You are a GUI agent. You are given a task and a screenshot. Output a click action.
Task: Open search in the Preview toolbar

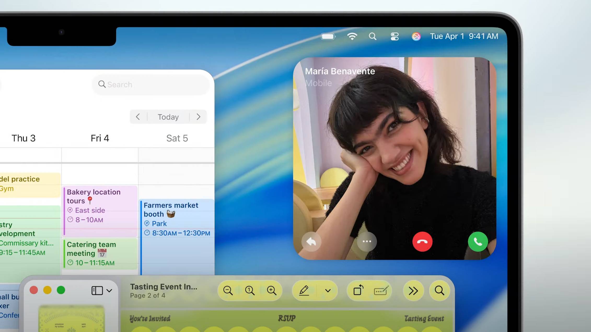coord(439,291)
